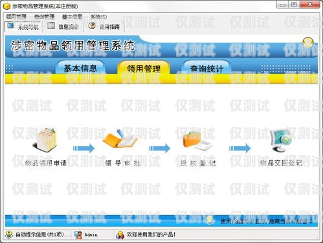Open the 系统(S) menu
Viewport: 323px width, 243px height.
[98, 17]
